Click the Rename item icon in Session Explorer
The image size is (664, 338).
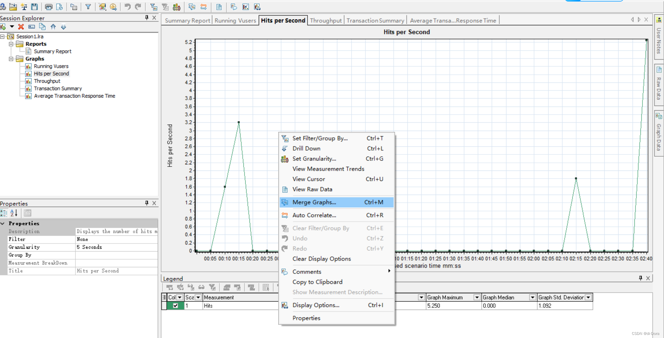[x=32, y=27]
